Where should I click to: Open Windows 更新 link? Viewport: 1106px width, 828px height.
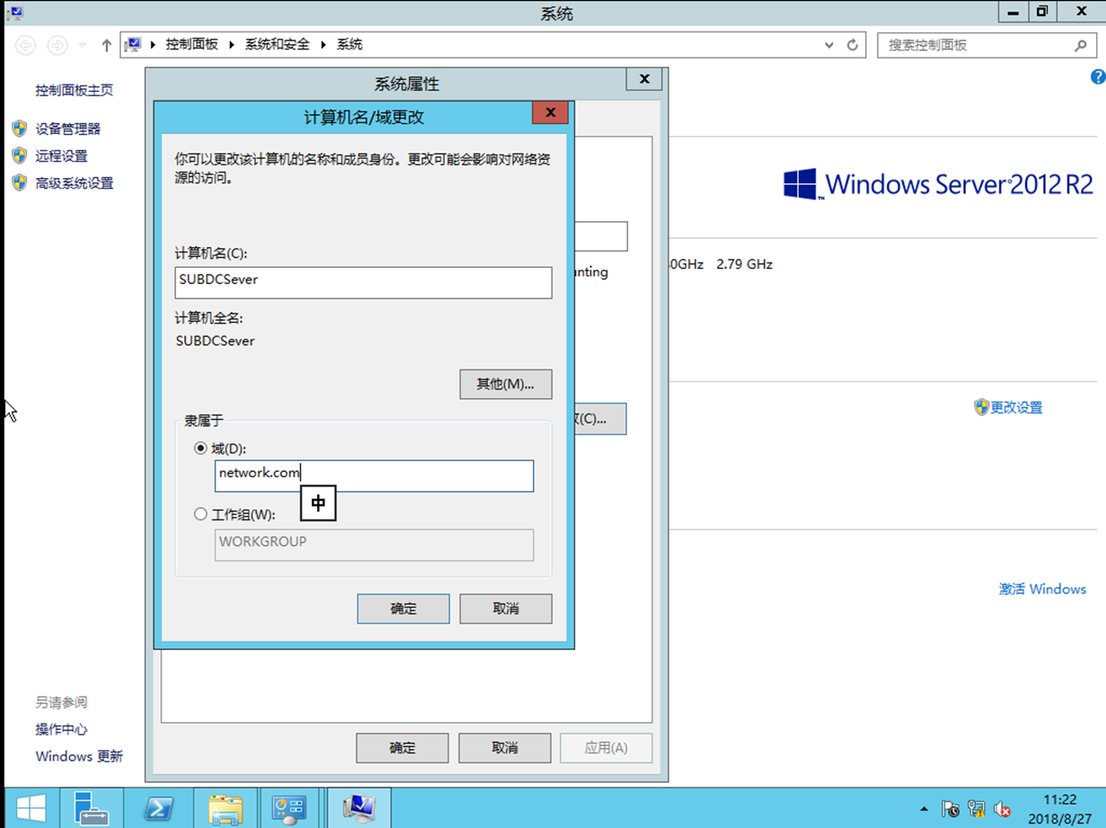click(x=79, y=756)
